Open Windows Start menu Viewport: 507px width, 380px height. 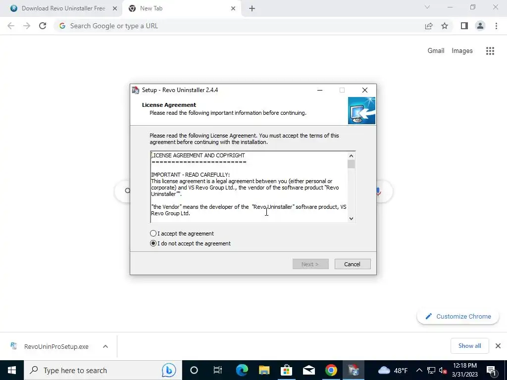[12, 370]
